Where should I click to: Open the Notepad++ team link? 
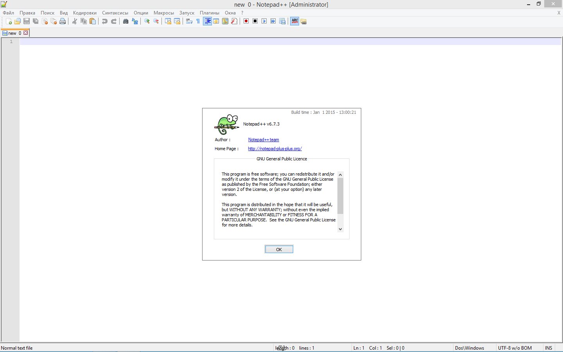click(x=264, y=140)
